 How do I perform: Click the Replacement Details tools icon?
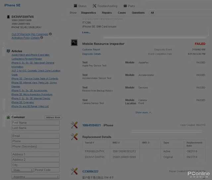[74, 137]
